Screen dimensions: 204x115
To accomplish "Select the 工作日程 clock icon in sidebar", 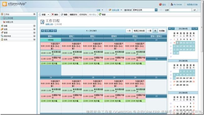I will click(x=4, y=18).
